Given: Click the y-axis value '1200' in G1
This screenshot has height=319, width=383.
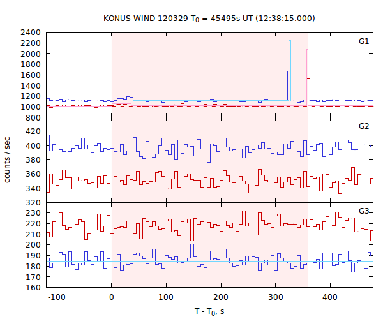Looking at the screenshot, I should [x=31, y=96].
